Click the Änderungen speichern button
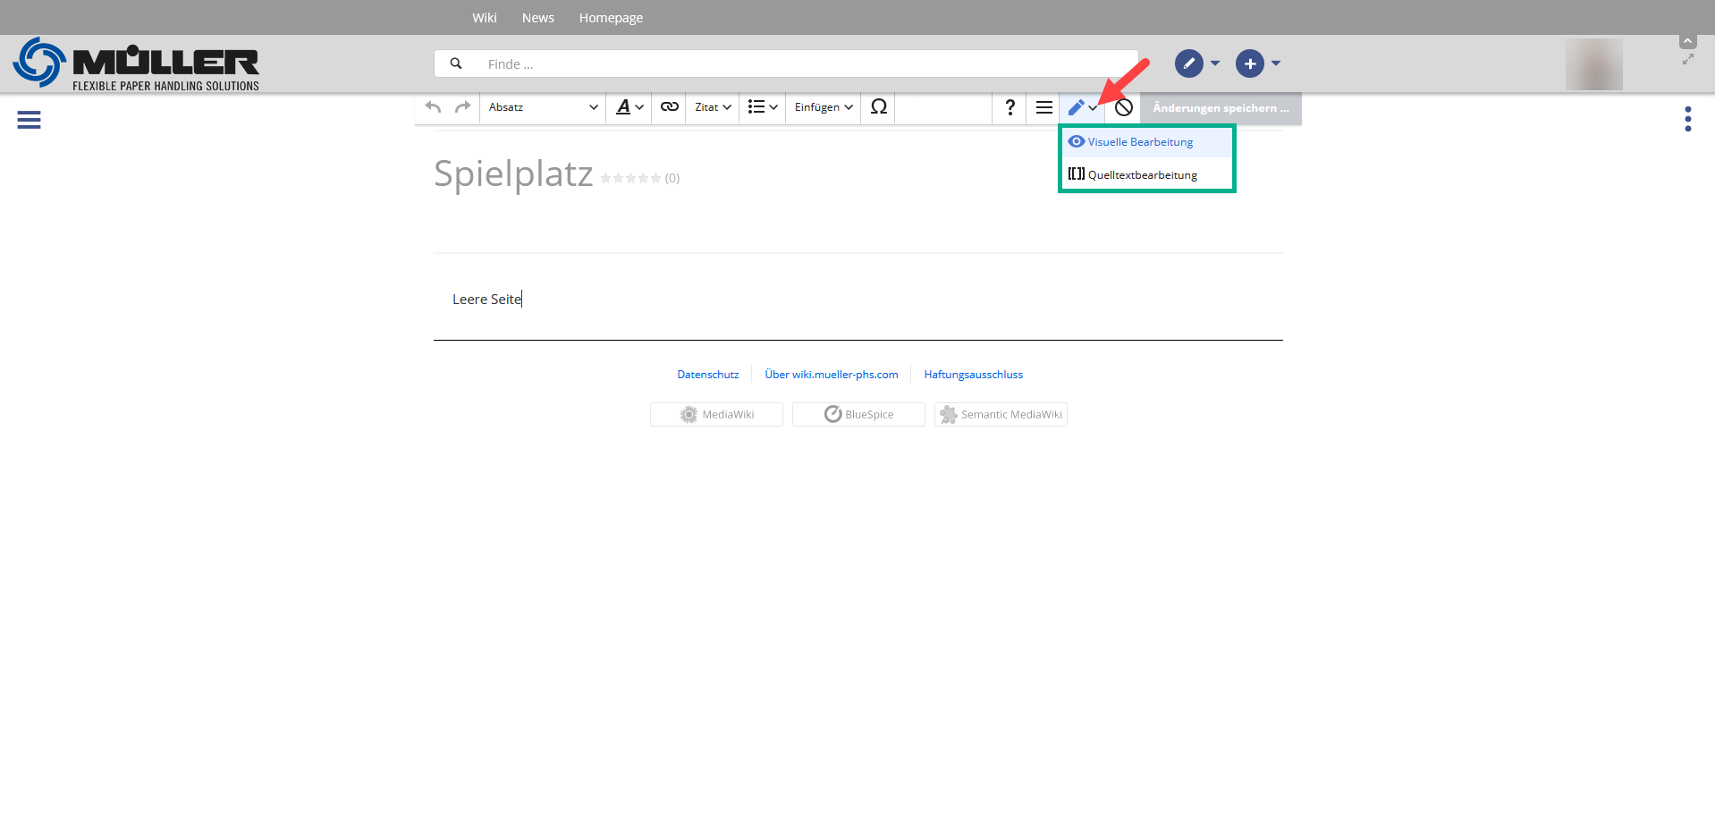Screen dimensions: 1715x828 pyautogui.click(x=1221, y=108)
